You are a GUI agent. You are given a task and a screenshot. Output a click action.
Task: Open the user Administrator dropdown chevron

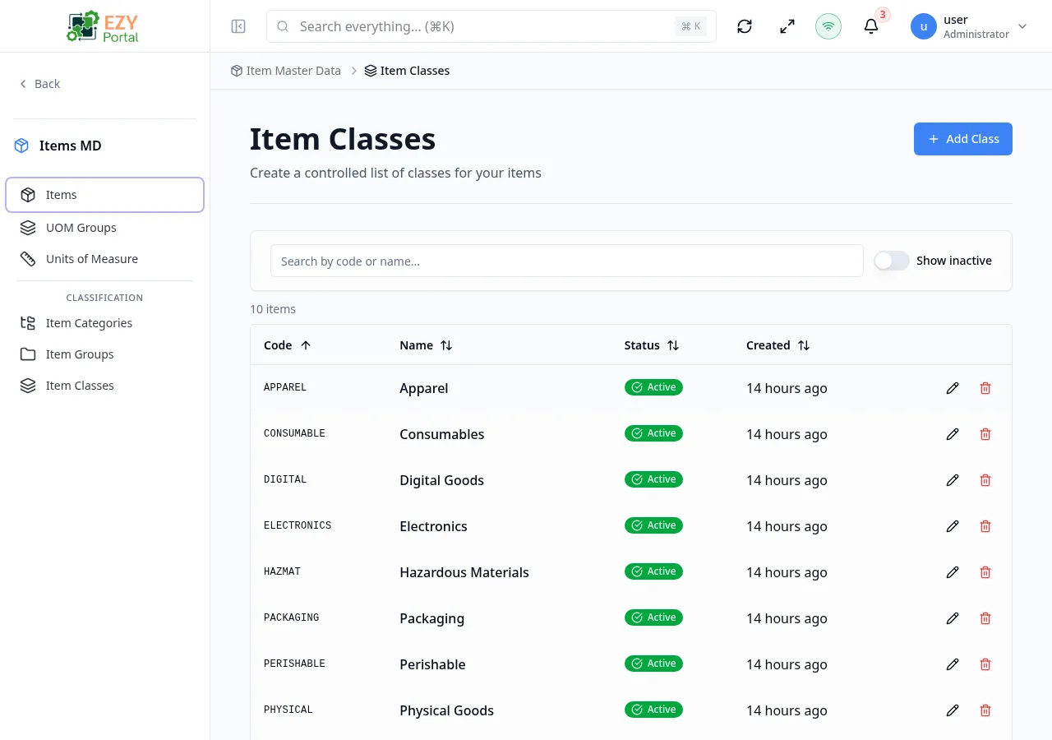coord(1022,26)
